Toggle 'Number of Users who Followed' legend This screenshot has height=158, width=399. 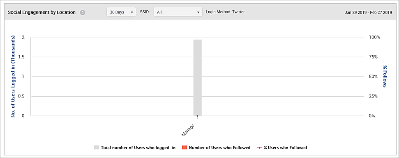coord(216,148)
